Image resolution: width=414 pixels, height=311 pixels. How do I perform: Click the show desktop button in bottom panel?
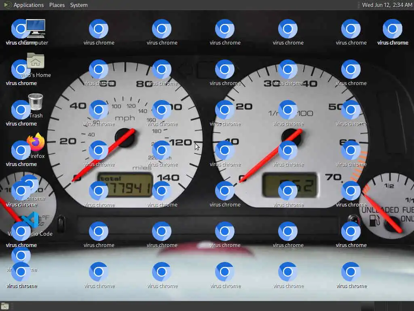pos(5,307)
